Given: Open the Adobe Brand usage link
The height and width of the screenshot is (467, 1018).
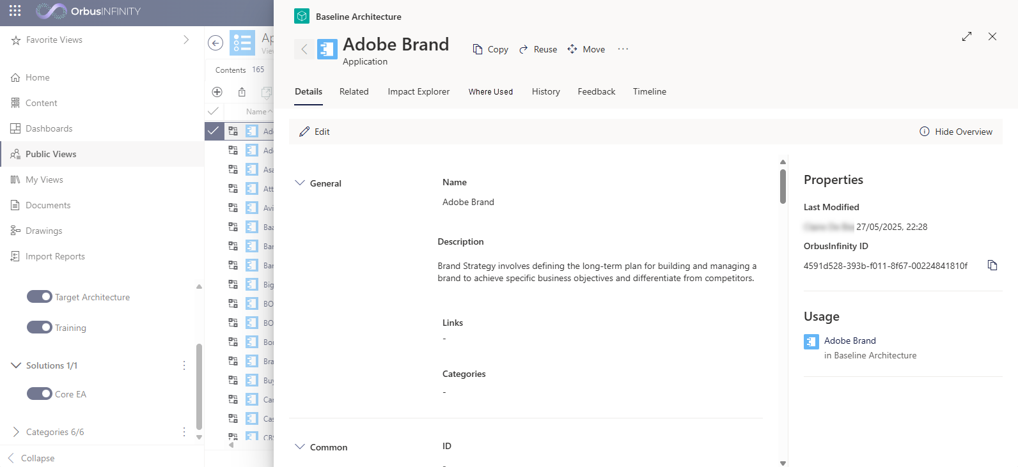Looking at the screenshot, I should tap(850, 341).
